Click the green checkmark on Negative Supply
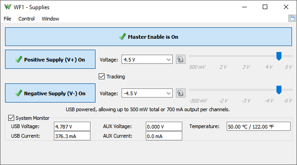 point(19,93)
